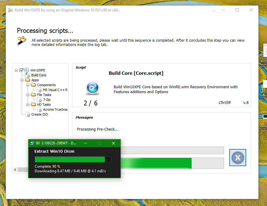267x206 pixels.
Task: Select the HD Tasks folder
Action: [44, 105]
